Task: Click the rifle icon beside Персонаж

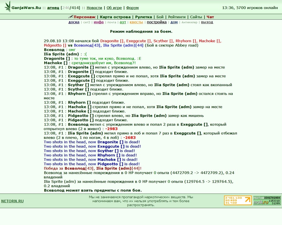Action: coord(71,17)
